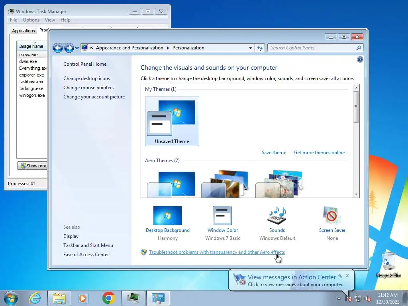Switch to Task Manager taskbar button
The height and width of the screenshot is (306, 408).
(x=133, y=298)
